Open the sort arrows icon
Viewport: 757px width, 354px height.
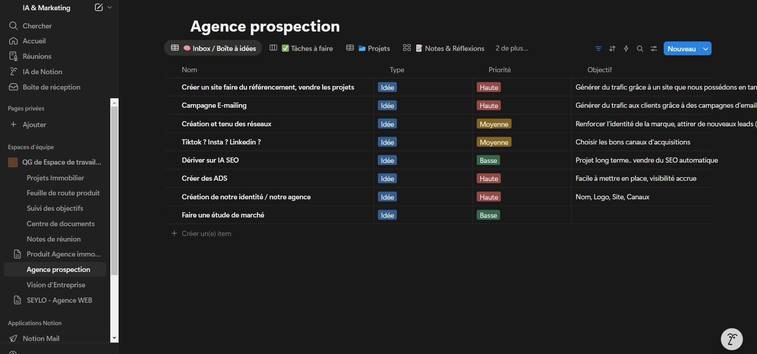[x=612, y=49]
